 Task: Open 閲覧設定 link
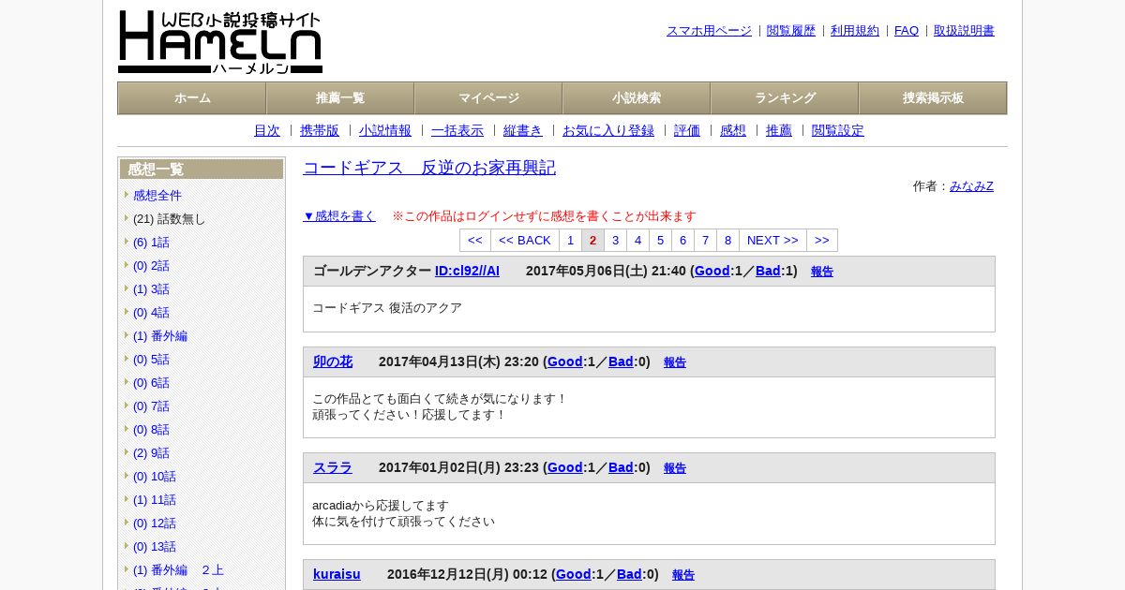click(838, 131)
